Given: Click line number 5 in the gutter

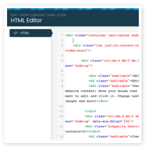Looking at the screenshot, I should tap(62, 61).
